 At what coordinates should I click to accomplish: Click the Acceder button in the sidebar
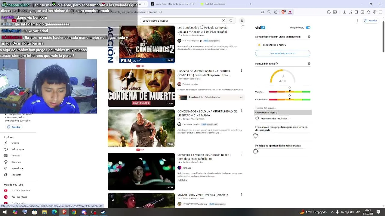tap(14, 127)
